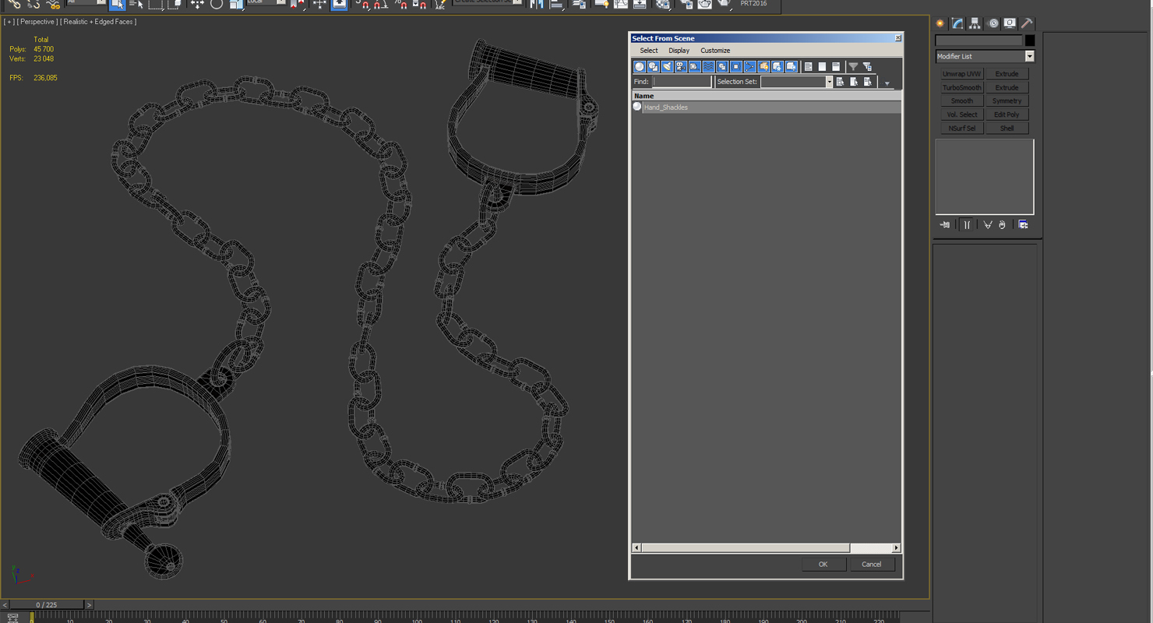Click the scrollbar right arrow in dialog
1153x623 pixels.
[896, 548]
